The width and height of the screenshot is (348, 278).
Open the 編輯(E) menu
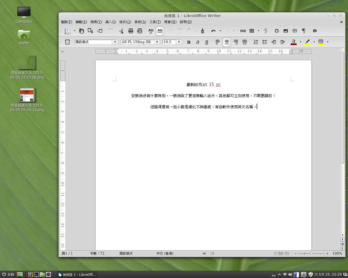pos(81,22)
